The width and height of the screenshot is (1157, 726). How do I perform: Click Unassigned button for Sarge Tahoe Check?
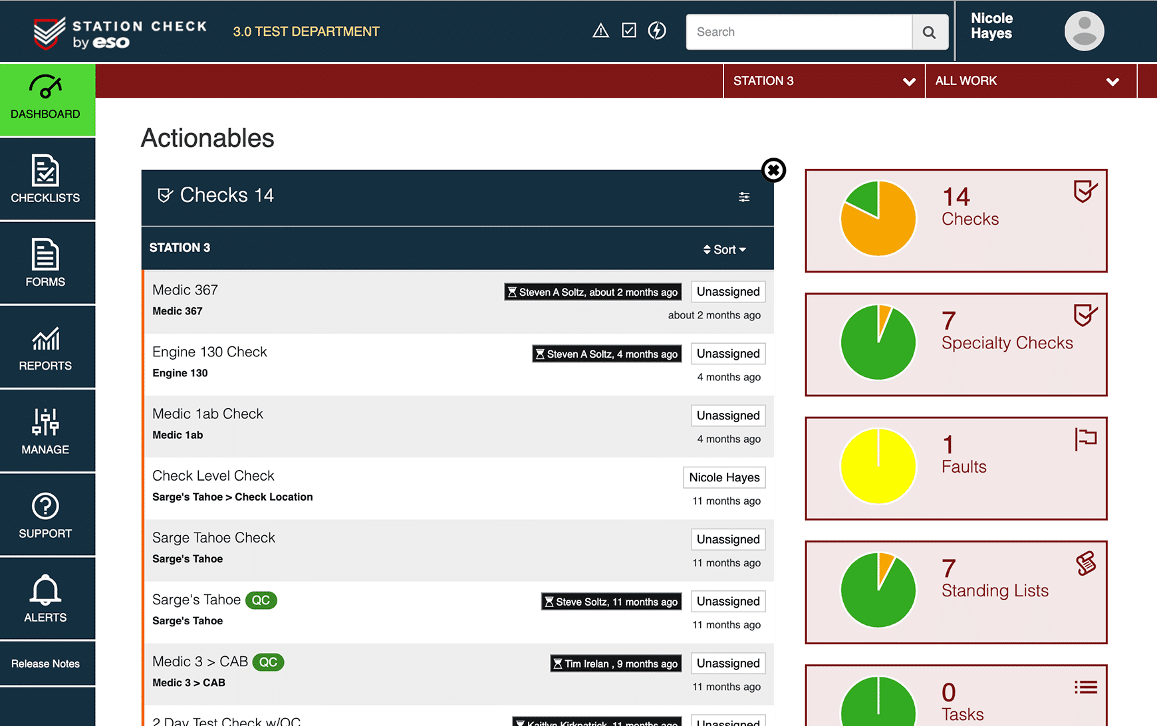click(728, 539)
